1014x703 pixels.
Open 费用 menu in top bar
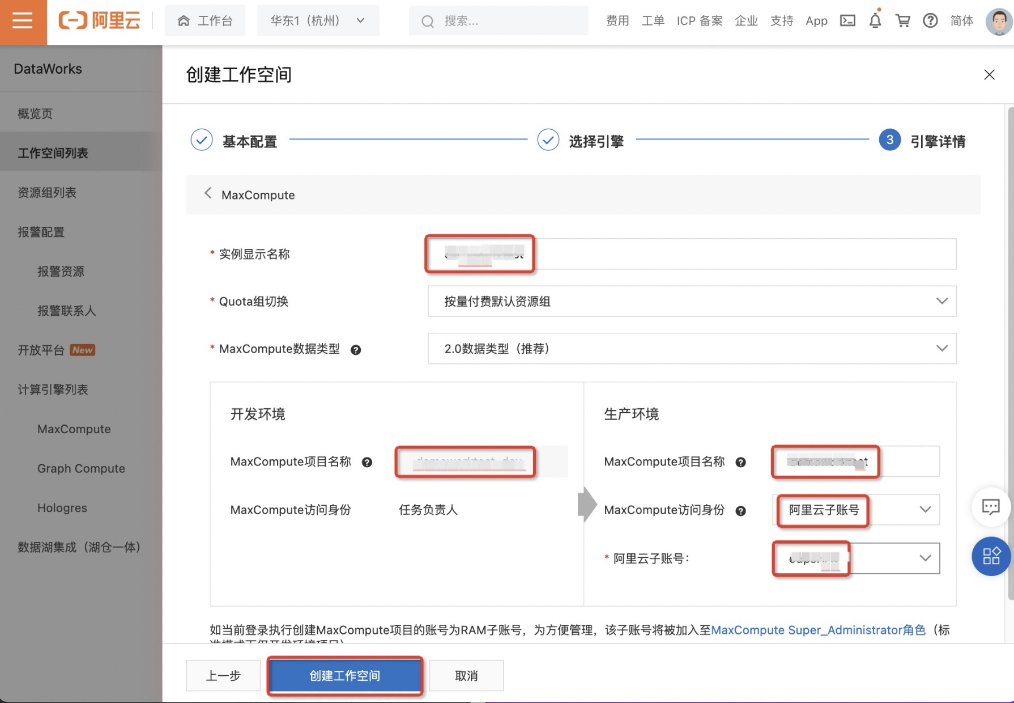point(617,21)
